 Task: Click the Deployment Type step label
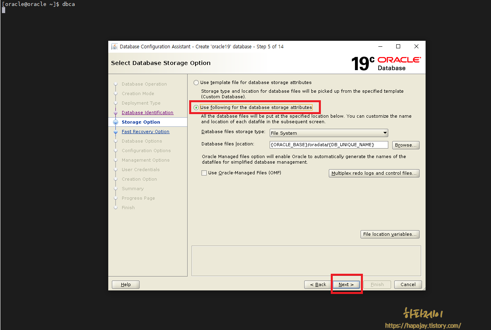pyautogui.click(x=141, y=103)
